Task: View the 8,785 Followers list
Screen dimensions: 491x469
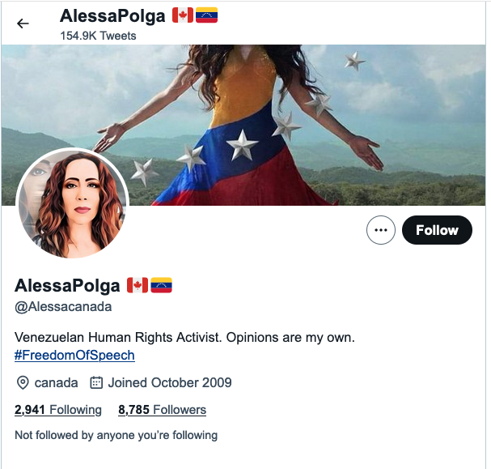Action: point(163,410)
